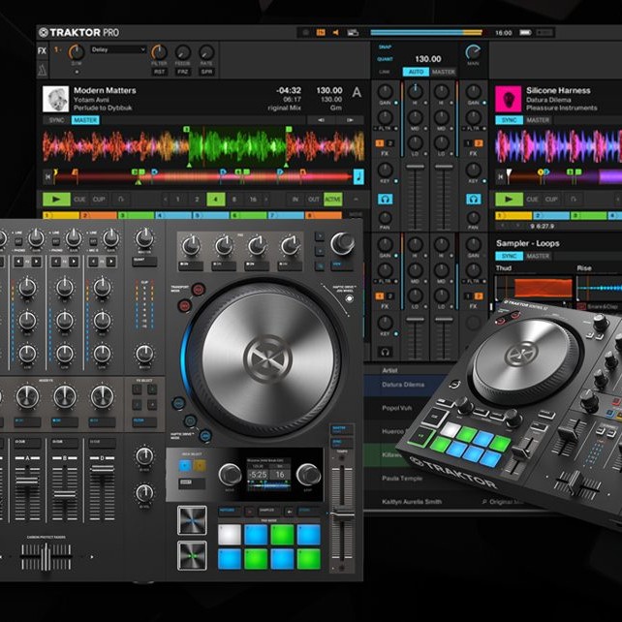This screenshot has height=622, width=622.
Task: Click the tempo bend right arrow on Deck A
Action: [350, 120]
